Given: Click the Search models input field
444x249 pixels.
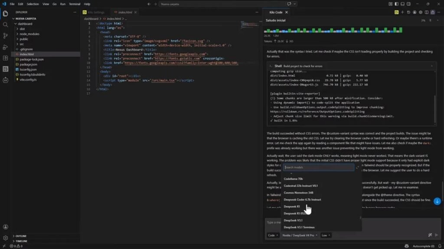Looking at the screenshot, I should (x=319, y=167).
